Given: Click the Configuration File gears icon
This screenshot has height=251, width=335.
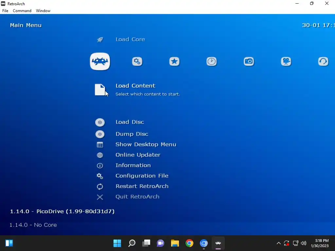Looking at the screenshot, I should [x=100, y=176].
